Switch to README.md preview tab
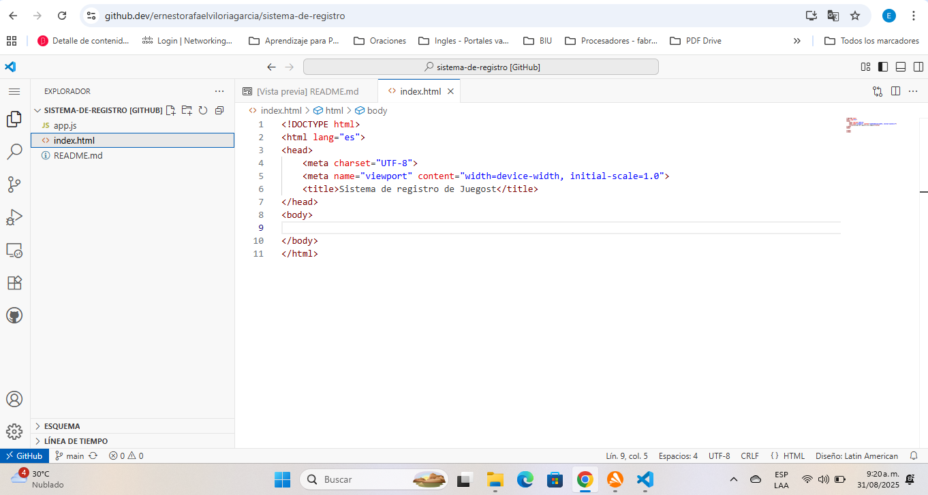The width and height of the screenshot is (928, 495). (x=306, y=91)
